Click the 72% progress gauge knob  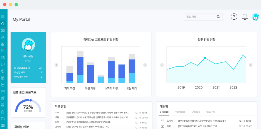pos(31,100)
